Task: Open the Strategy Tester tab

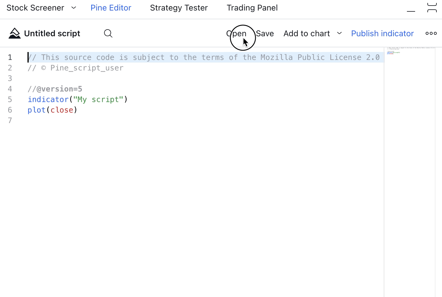Action: 179,8
